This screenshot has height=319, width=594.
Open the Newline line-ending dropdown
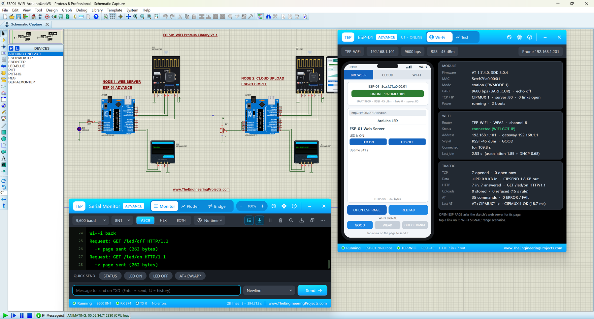pyautogui.click(x=269, y=291)
